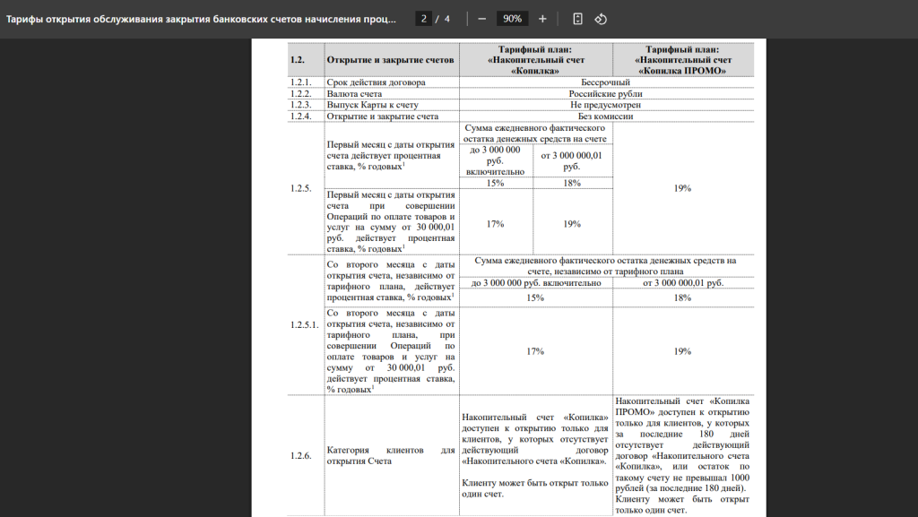Viewport: 918px width, 517px height.
Task: Select "Открытие и закрытие счетов" header cell
Action: tap(391, 59)
